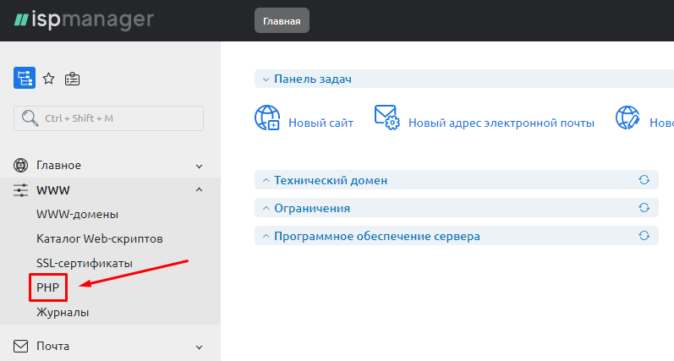Collapse the Панель задач panel
The height and width of the screenshot is (361, 674).
[266, 79]
